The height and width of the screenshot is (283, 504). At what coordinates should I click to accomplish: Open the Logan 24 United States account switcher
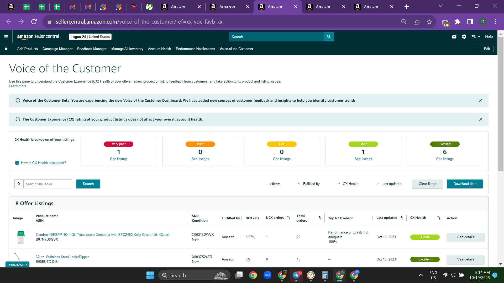point(90,37)
